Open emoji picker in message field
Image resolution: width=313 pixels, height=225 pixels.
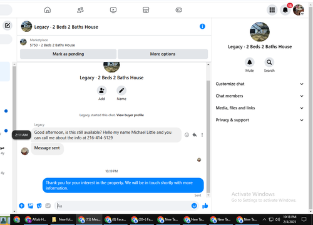pos(194,206)
